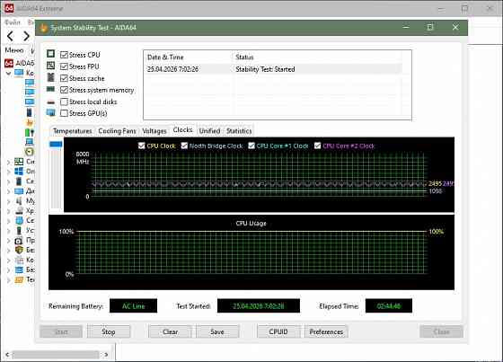Click the Elapsed Time value display
This screenshot has width=503, height=362.
coord(389,305)
